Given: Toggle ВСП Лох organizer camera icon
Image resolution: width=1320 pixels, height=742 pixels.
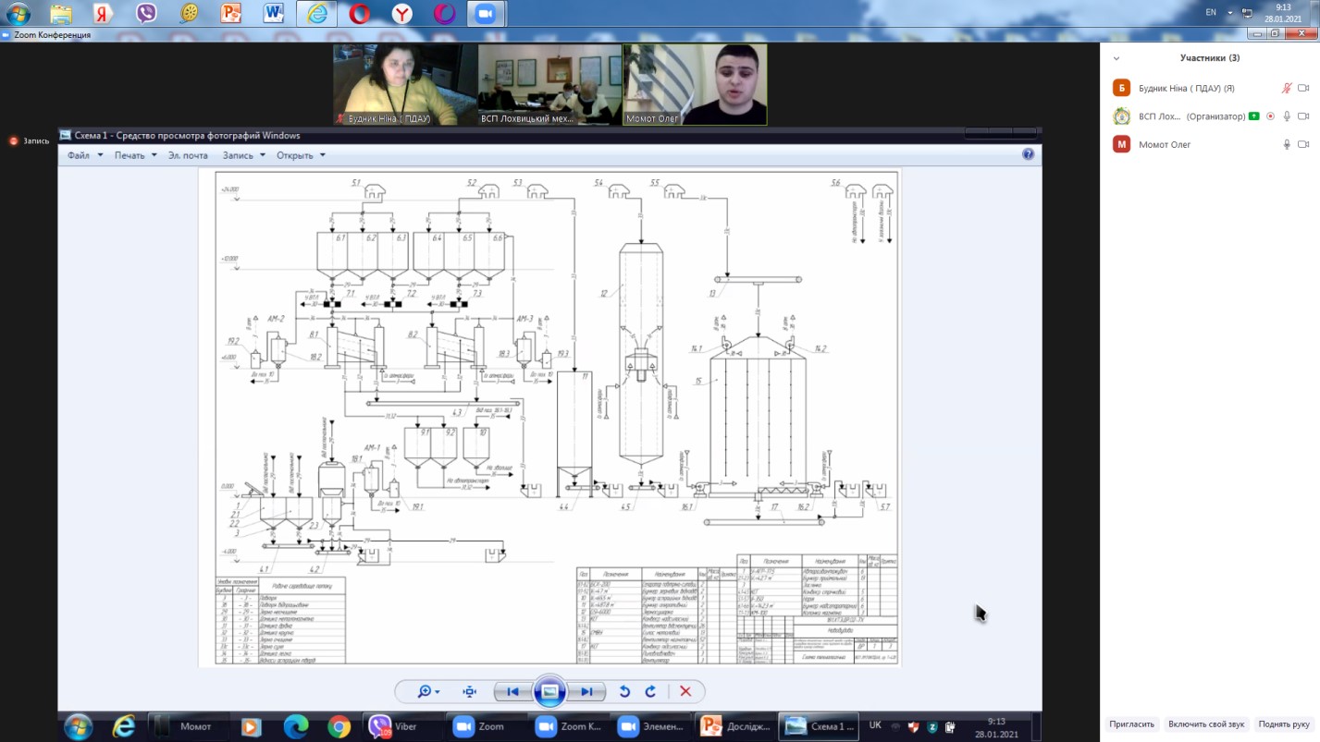Looking at the screenshot, I should [x=1303, y=116].
